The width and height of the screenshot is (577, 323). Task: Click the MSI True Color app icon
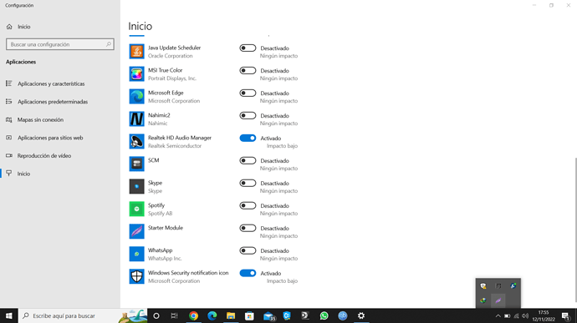point(136,73)
